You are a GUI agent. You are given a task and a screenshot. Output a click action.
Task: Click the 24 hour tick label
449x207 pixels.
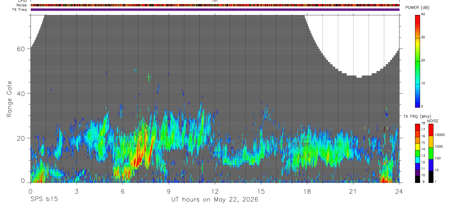399,191
